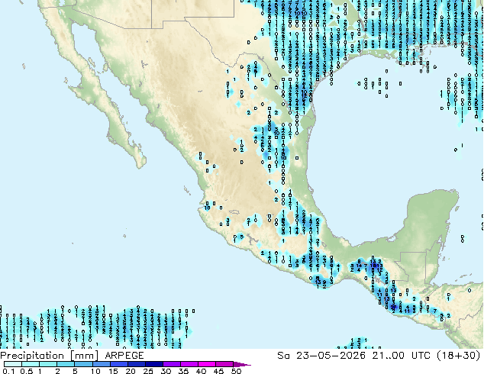Click the 5–10 mm legend color swatch
Image resolution: width=484 pixels, height=374 pixels.
83,364
